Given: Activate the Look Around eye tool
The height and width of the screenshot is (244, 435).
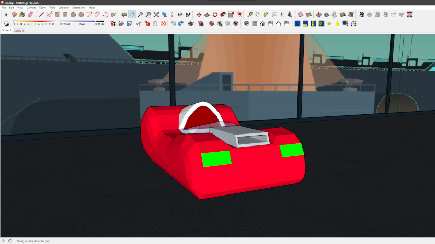Looking at the screenshot, I should coord(180,15).
